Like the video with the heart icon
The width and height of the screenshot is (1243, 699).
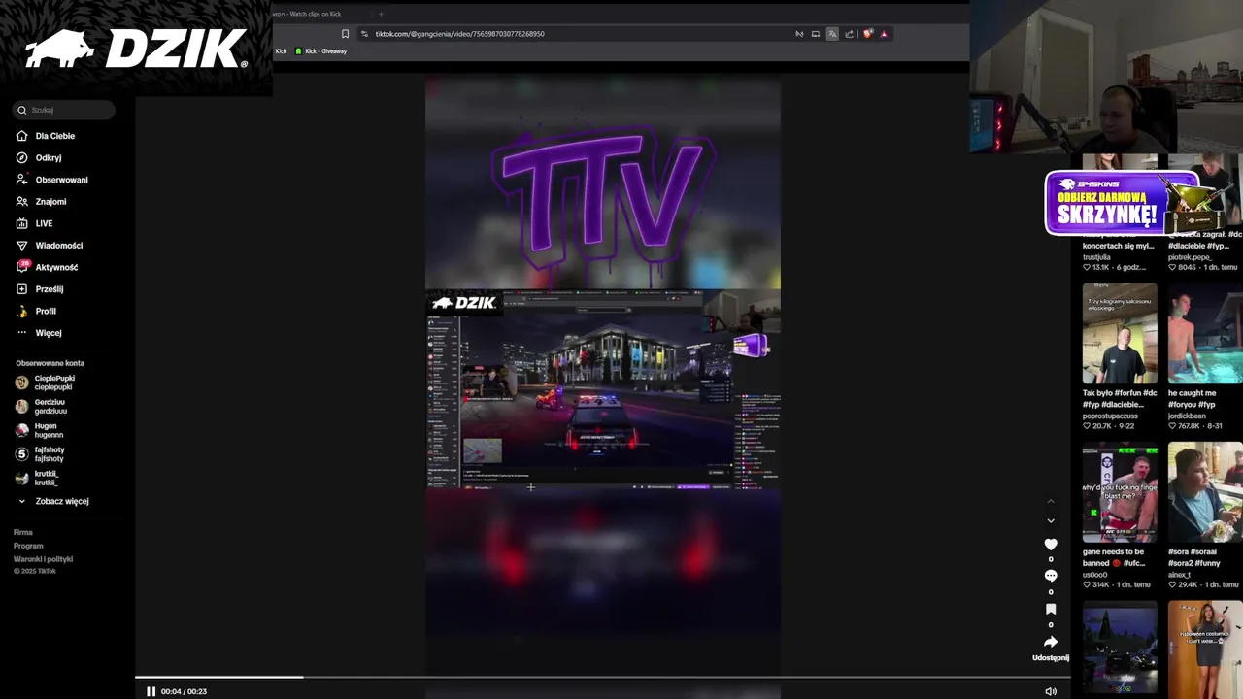(x=1051, y=545)
